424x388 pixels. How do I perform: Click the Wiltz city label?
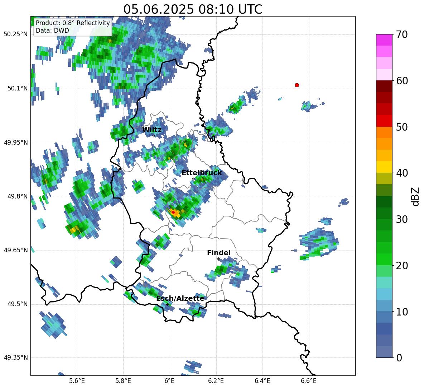pyautogui.click(x=152, y=130)
